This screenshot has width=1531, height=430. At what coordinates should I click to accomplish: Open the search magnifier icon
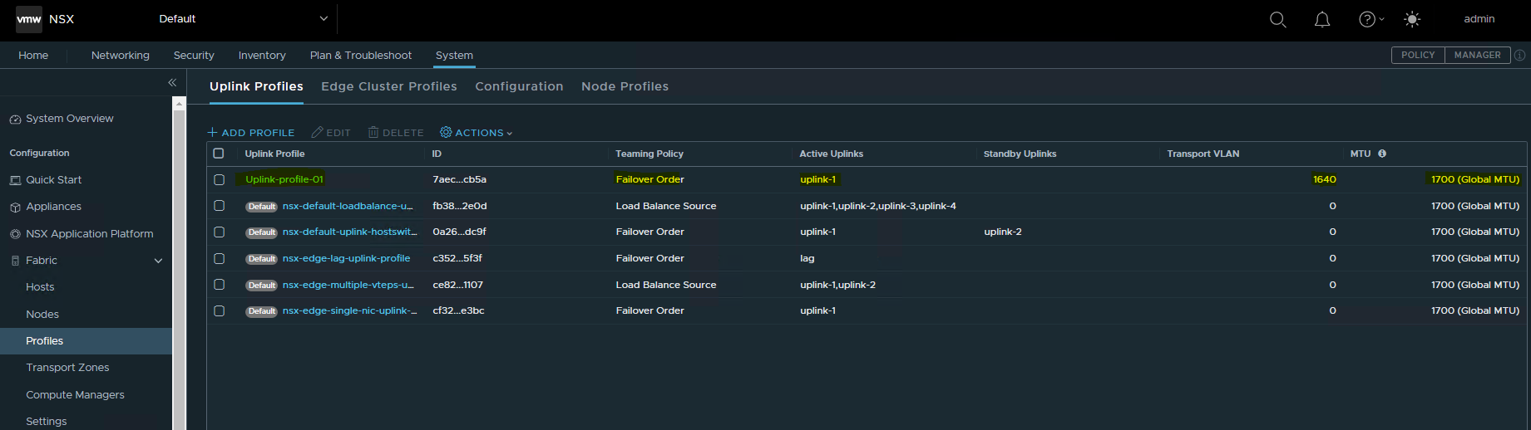click(1278, 19)
